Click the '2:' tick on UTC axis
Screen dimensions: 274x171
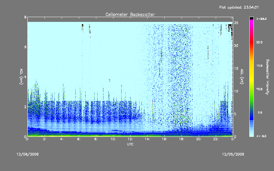[45, 139]
